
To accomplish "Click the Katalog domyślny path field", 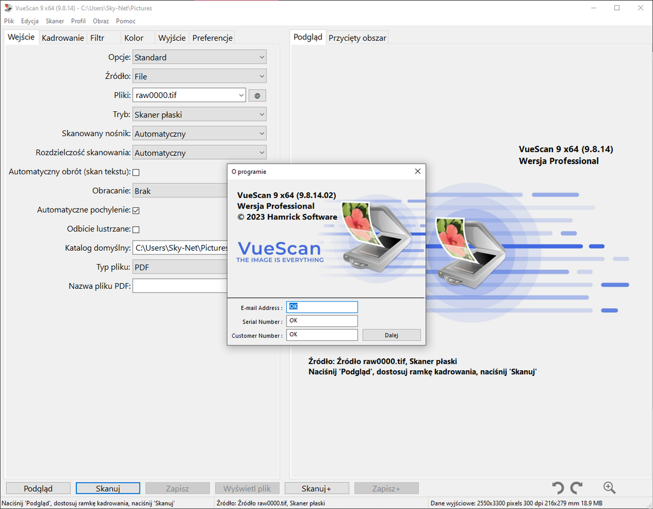I will click(x=180, y=248).
